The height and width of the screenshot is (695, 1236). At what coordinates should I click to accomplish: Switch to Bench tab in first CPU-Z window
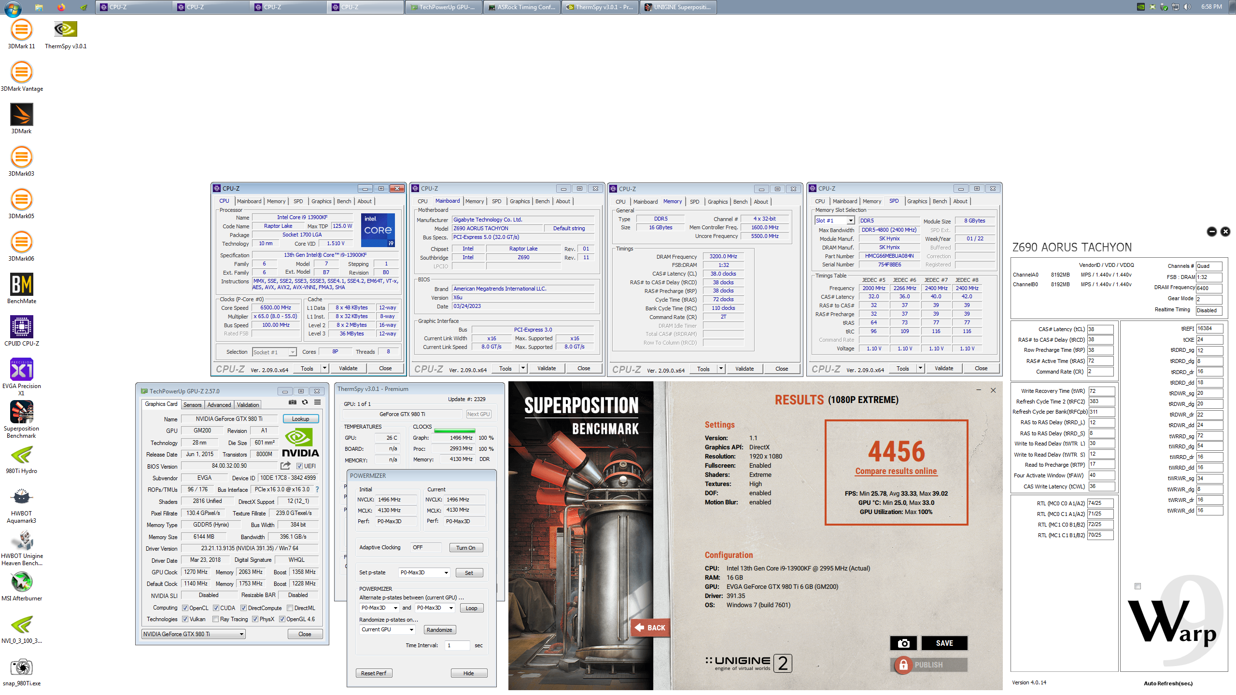click(x=344, y=201)
